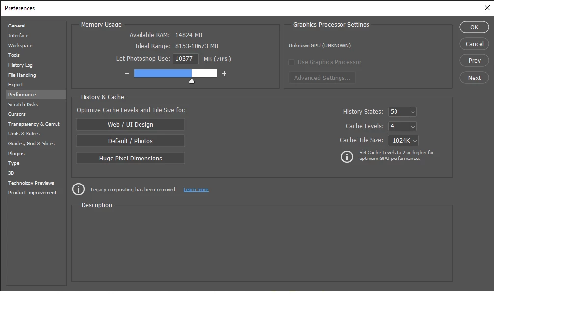Viewport: 566px width, 318px height.
Task: Click the Advanced Settings button
Action: [x=322, y=78]
